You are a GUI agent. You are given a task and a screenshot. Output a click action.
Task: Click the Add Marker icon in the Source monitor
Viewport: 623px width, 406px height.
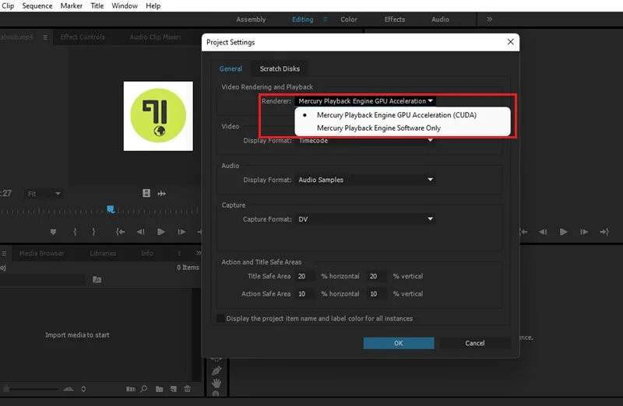(53, 232)
